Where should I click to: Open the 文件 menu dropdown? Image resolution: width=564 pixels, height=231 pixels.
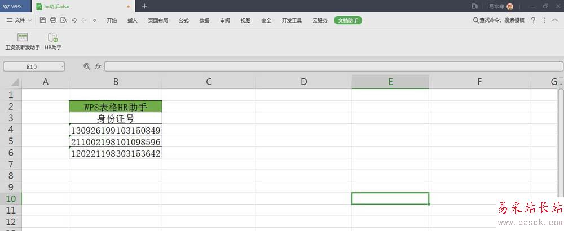click(x=19, y=20)
